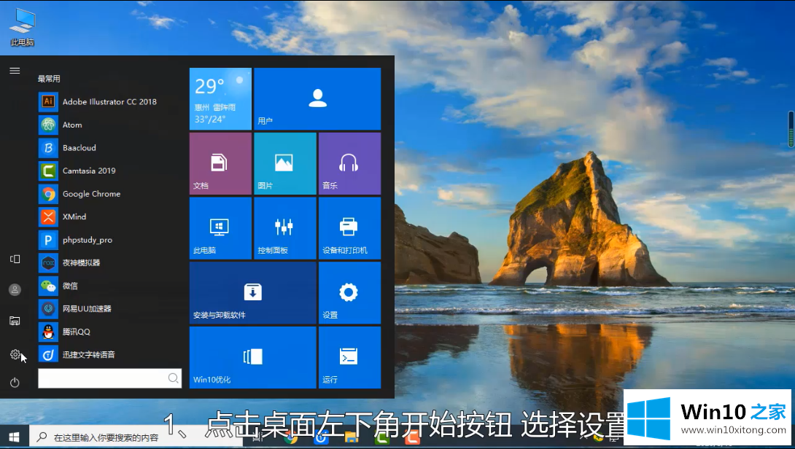This screenshot has height=449, width=795.
Task: Click the magnifier in Start search box
Action: pyautogui.click(x=173, y=378)
